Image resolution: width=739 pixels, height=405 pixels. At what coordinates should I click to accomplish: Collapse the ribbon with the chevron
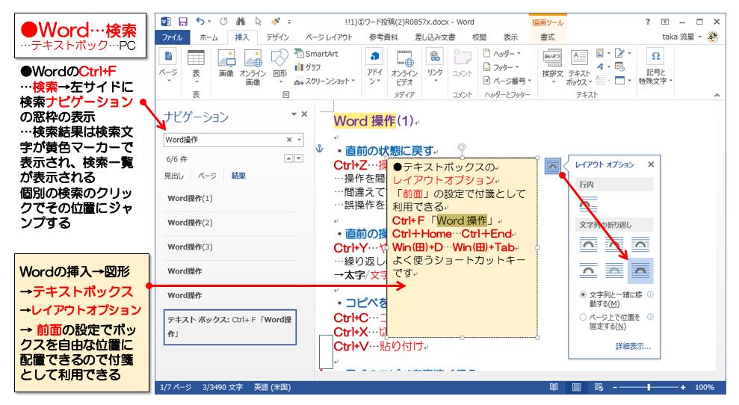pos(717,95)
